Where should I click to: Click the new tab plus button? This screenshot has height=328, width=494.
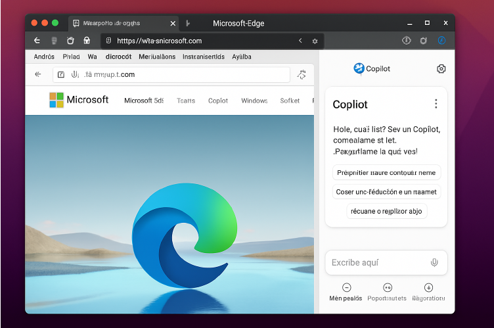point(188,23)
